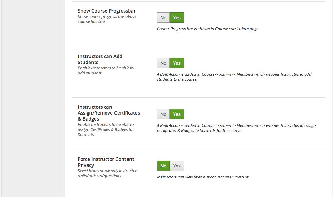Click 'Course Progress bar is shown' help text
The height and width of the screenshot is (197, 333).
pos(208,29)
